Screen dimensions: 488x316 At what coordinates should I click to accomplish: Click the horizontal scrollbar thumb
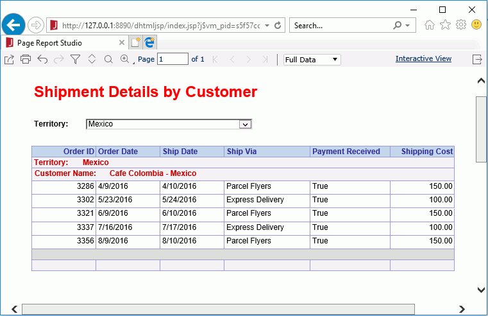coord(218,309)
